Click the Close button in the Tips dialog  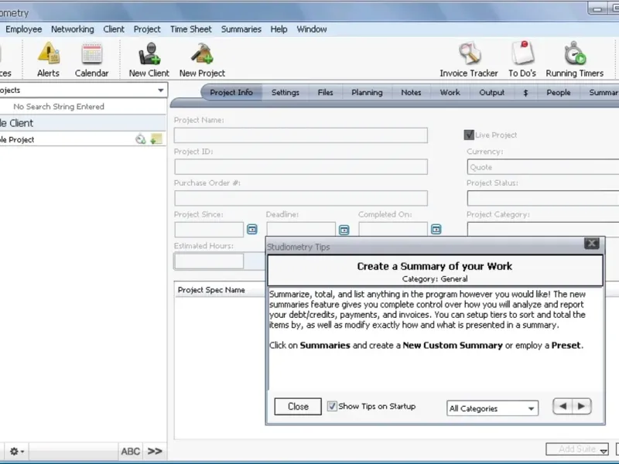[x=298, y=407]
